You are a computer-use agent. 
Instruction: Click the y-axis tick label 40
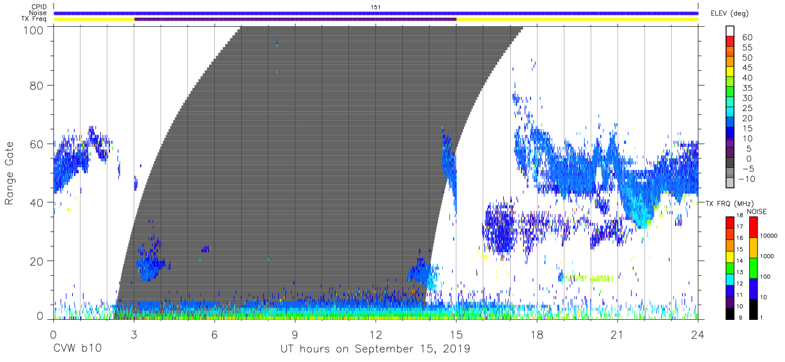[38, 202]
